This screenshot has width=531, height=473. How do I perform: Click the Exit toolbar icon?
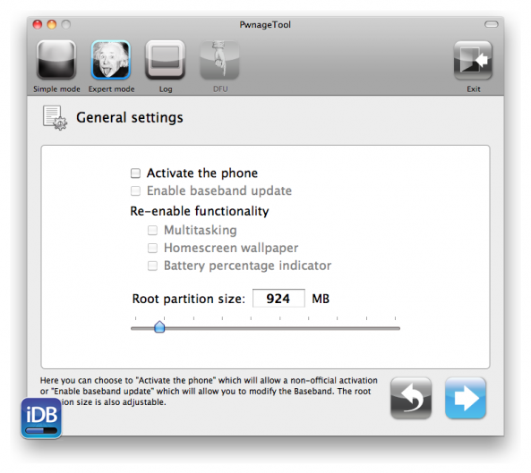(x=473, y=60)
